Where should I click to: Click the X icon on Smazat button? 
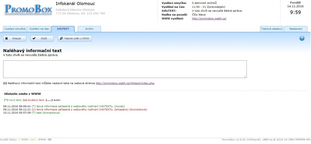point(7,39)
